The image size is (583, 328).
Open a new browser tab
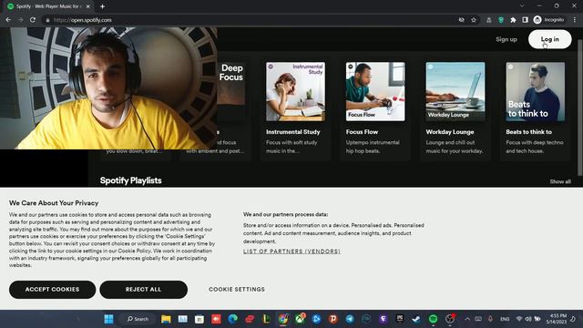tap(102, 6)
